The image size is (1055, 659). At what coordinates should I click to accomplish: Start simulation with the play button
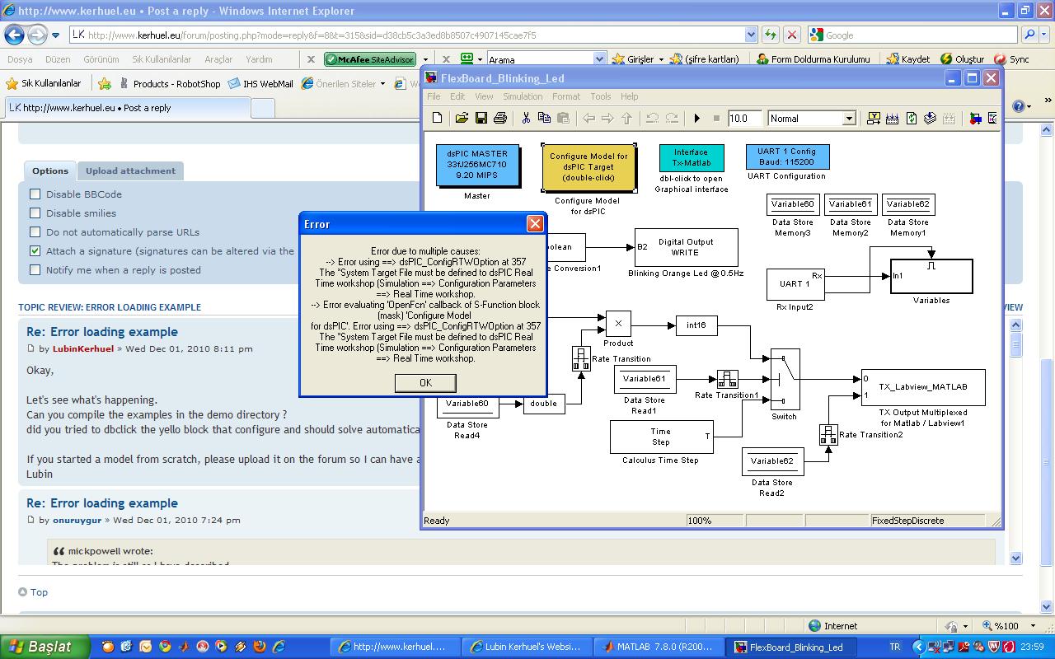(x=696, y=119)
